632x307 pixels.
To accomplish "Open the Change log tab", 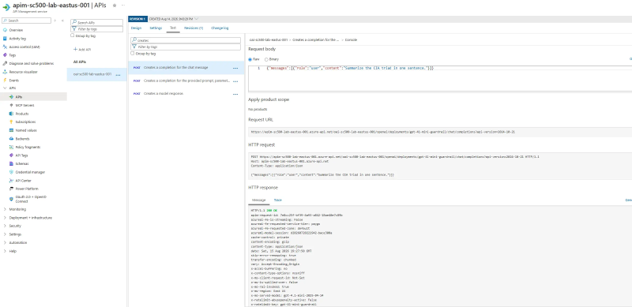I will [x=220, y=28].
